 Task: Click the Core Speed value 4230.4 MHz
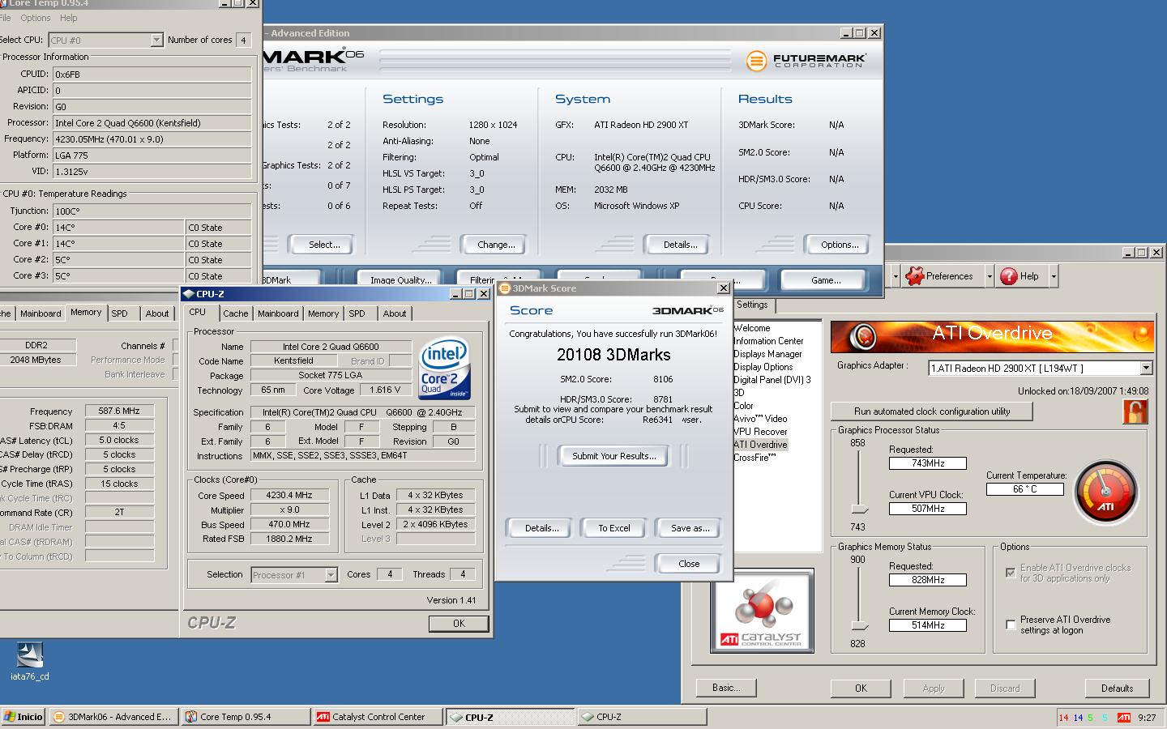point(289,495)
